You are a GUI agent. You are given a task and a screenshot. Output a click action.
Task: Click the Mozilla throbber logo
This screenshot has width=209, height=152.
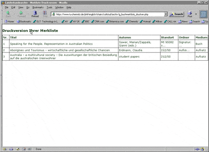(x=203, y=14)
